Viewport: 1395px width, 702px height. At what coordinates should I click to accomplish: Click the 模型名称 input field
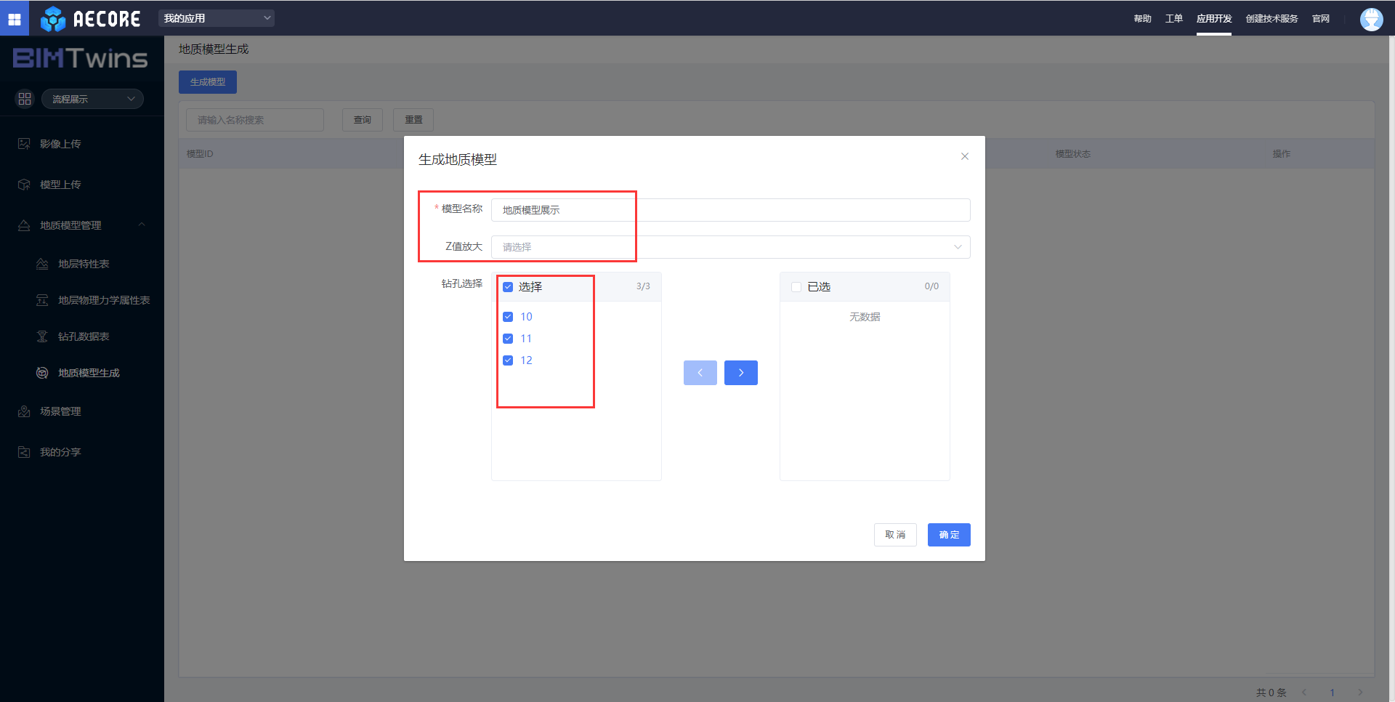[730, 210]
